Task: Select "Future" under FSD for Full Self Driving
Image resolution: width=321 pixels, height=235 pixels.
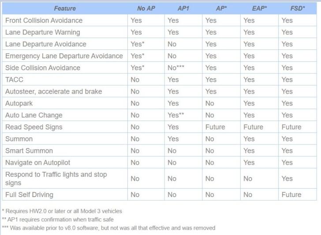Action: click(x=291, y=195)
